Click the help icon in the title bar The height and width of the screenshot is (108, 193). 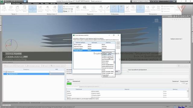(174, 1)
